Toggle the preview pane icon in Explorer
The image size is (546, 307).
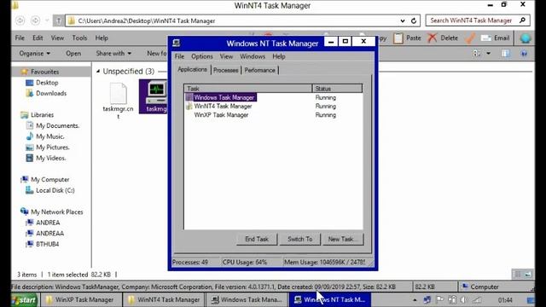click(x=506, y=53)
